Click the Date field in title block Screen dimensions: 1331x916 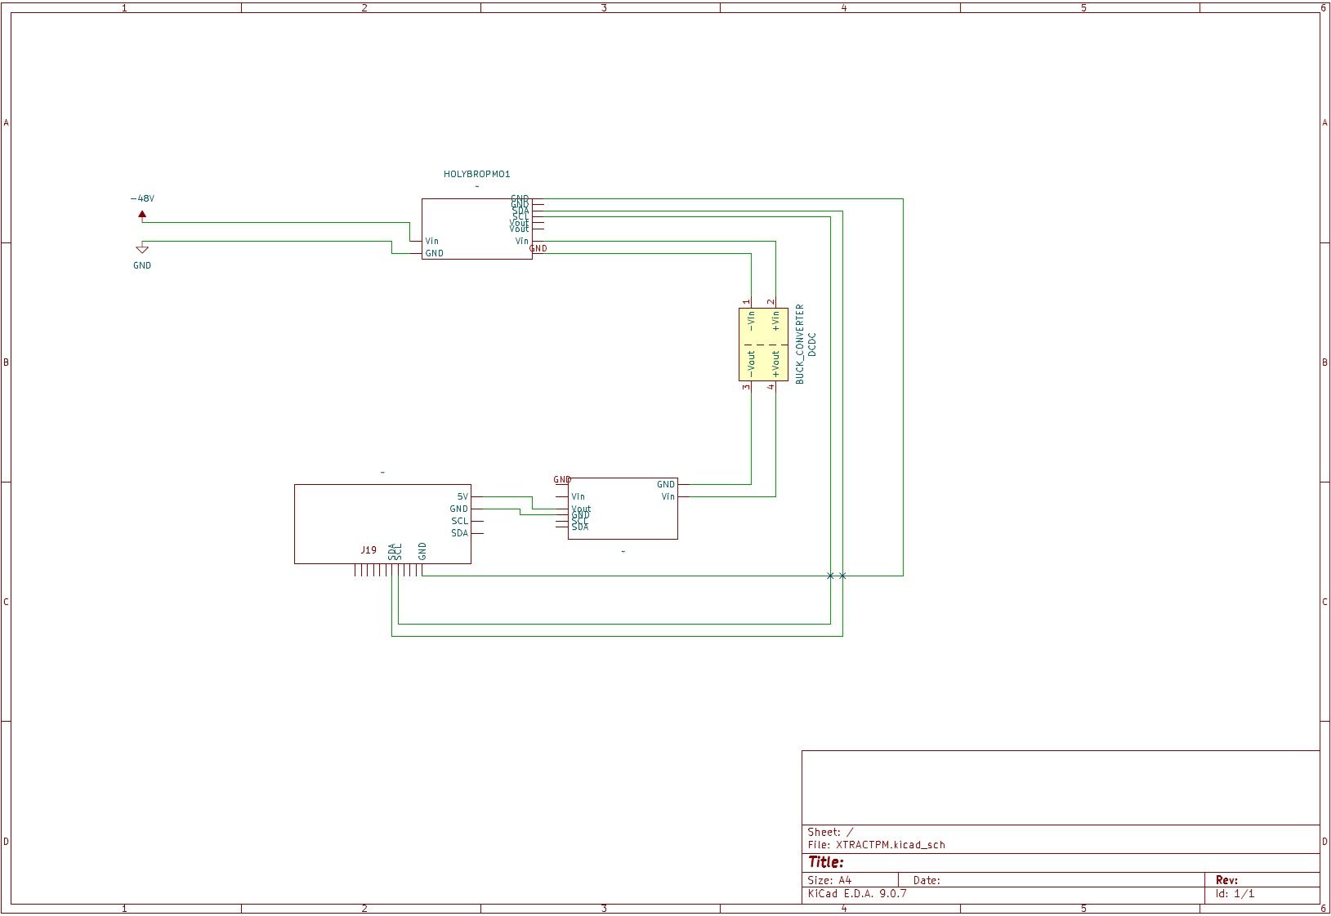point(926,880)
